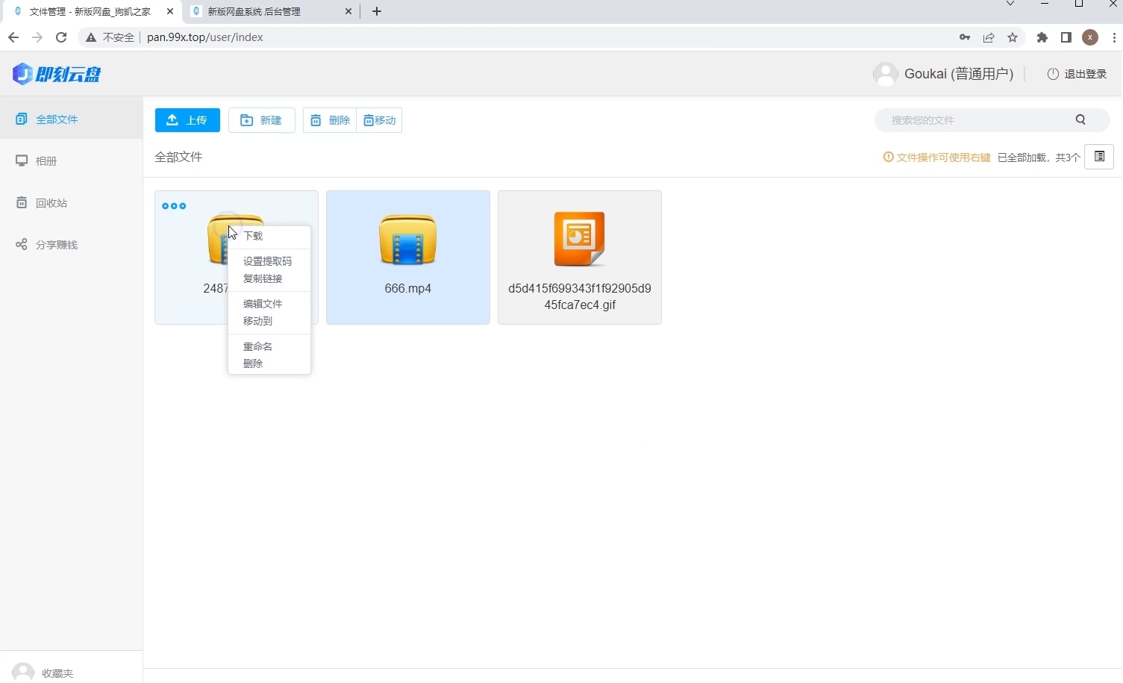Toggle the browser side panel icon
Viewport: 1123px width, 683px height.
(x=1066, y=37)
